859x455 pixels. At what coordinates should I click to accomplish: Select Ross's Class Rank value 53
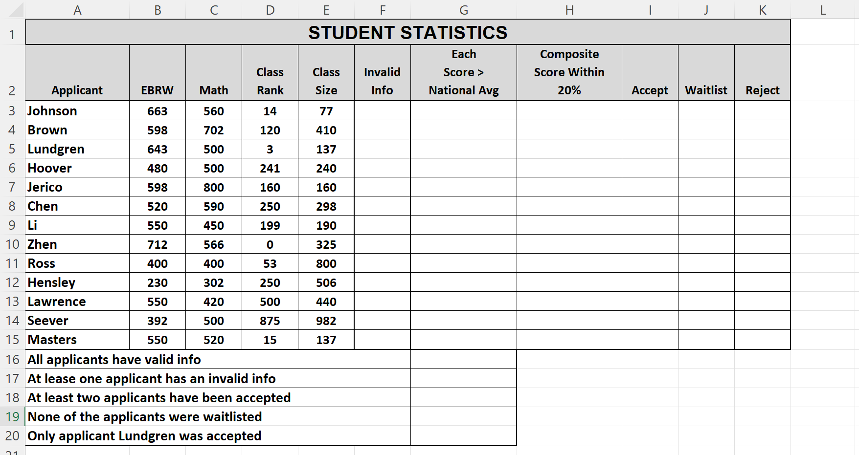[270, 263]
